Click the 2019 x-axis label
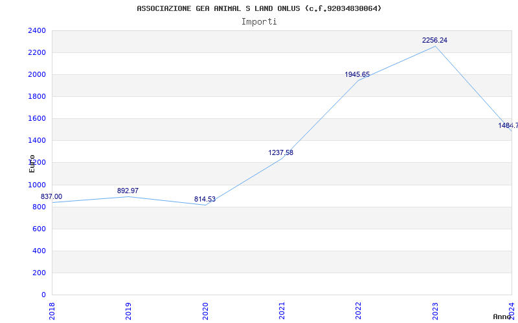The width and height of the screenshot is (518, 323). (x=128, y=311)
